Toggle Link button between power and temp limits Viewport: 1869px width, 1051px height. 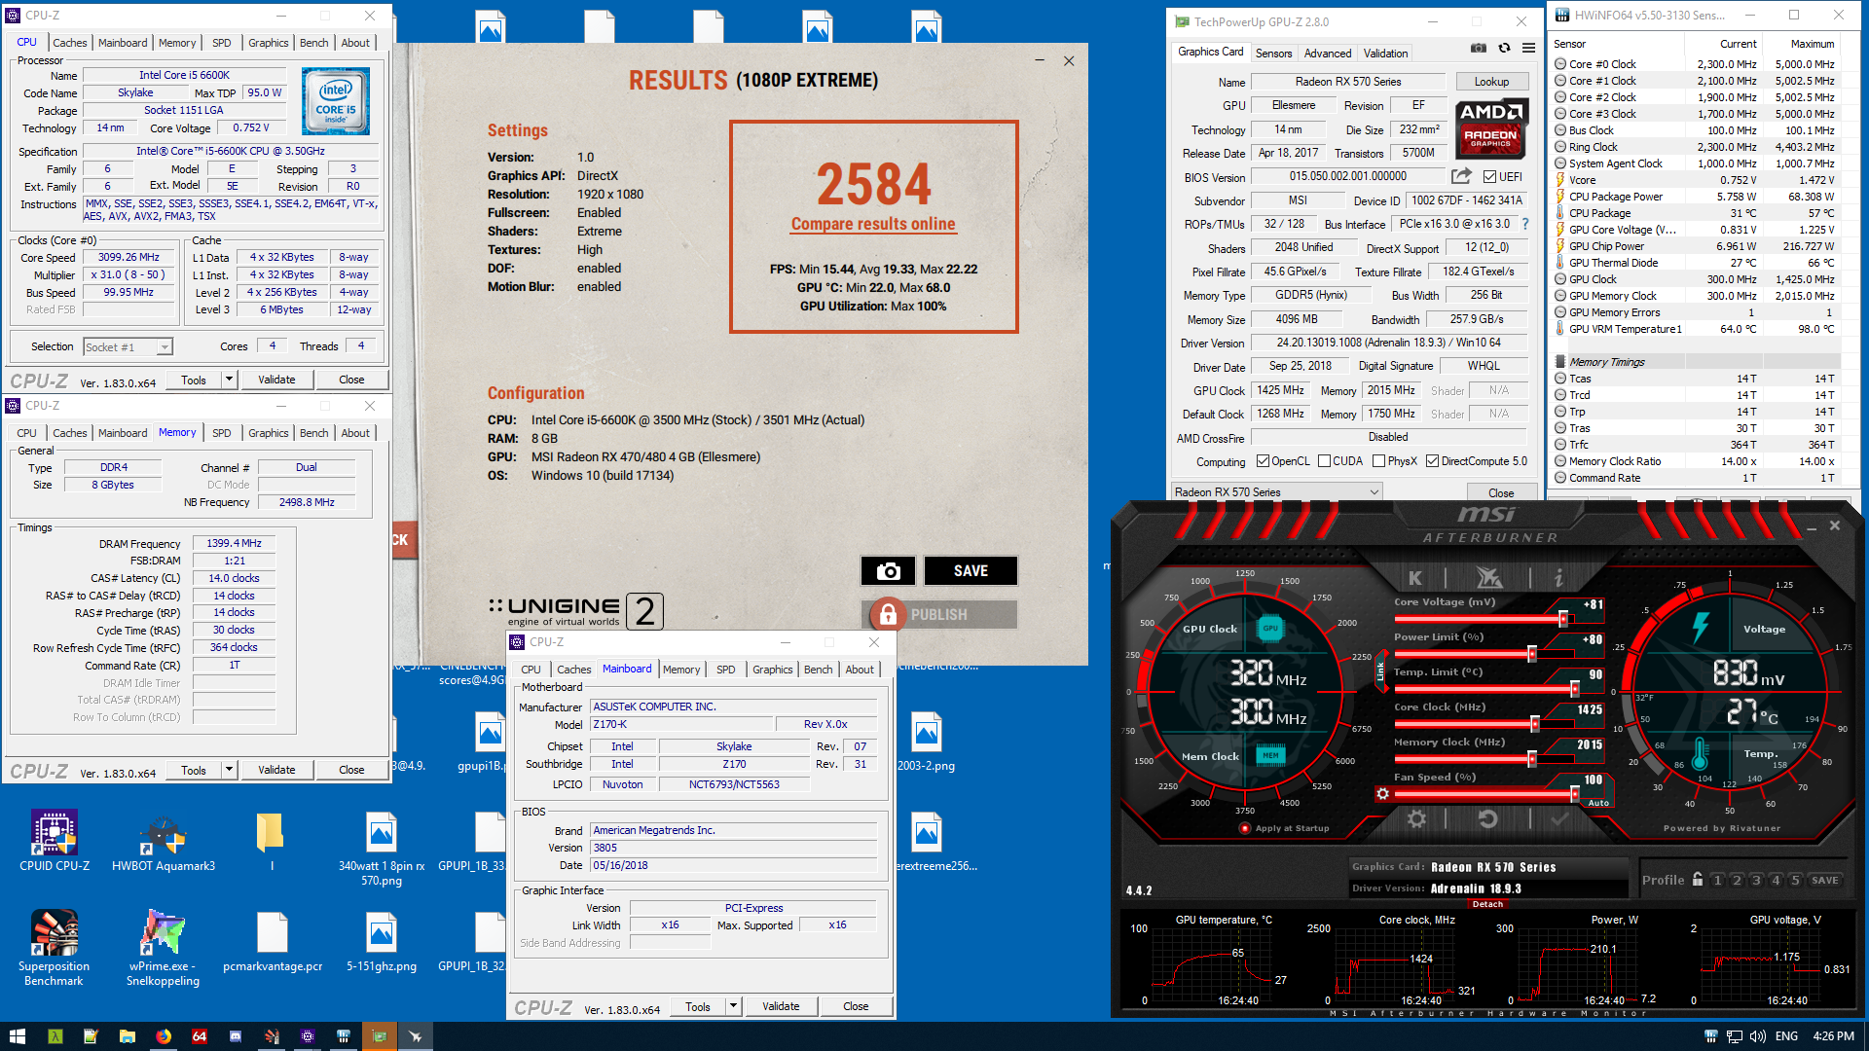pyautogui.click(x=1379, y=670)
